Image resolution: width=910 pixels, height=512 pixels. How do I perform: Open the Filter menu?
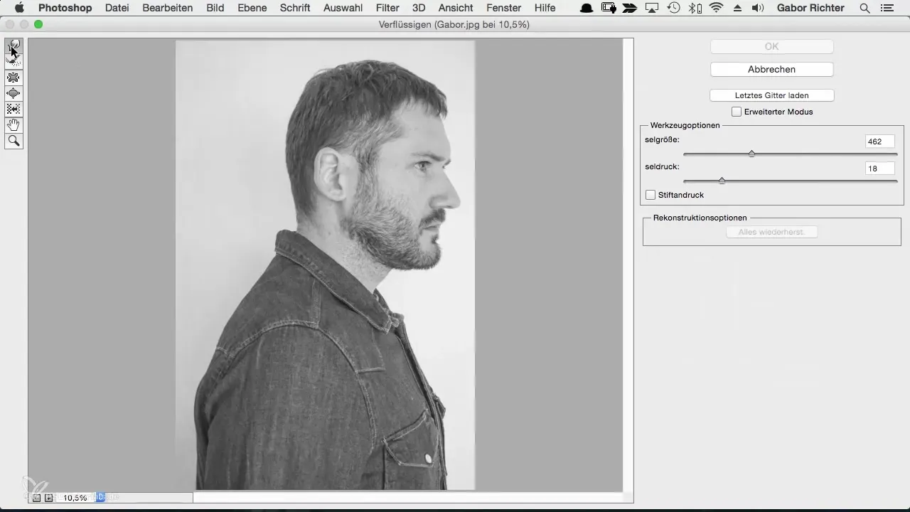click(x=387, y=8)
